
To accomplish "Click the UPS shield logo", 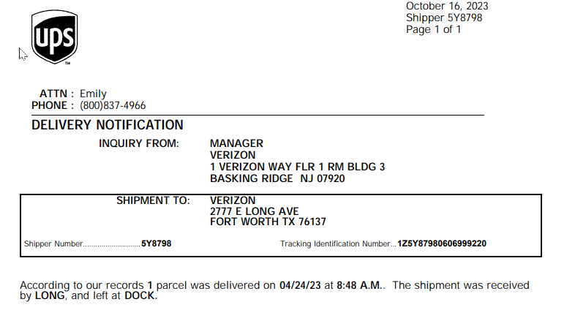I will click(55, 37).
